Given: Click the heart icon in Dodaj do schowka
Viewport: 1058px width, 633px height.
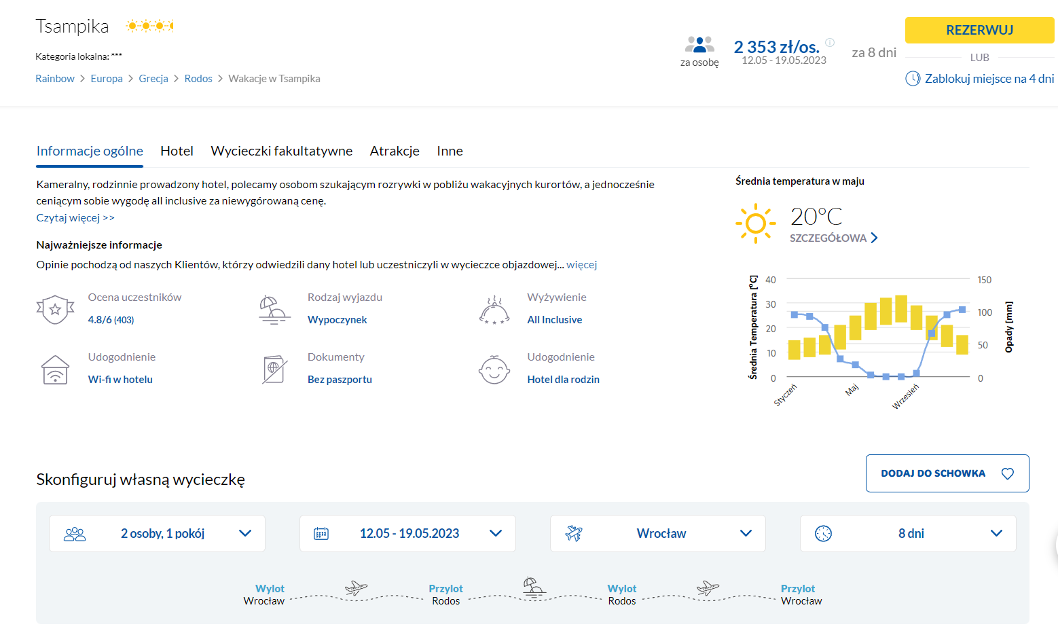Looking at the screenshot, I should click(x=1007, y=473).
